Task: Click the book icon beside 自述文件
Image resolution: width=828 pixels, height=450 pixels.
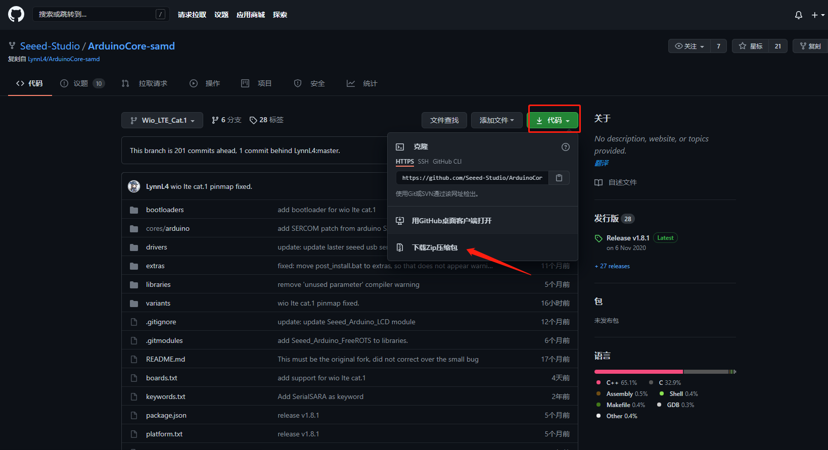Action: [x=599, y=182]
